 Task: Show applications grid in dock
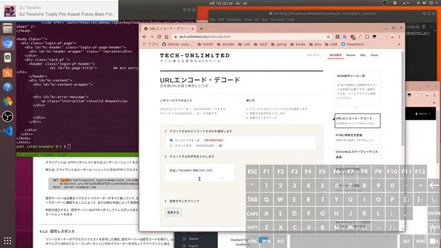point(8,240)
